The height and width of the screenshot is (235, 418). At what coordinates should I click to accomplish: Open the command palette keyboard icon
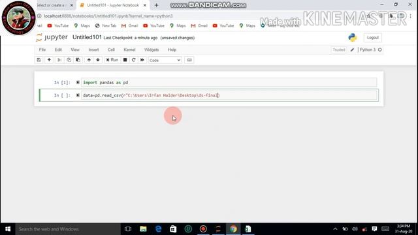189,60
